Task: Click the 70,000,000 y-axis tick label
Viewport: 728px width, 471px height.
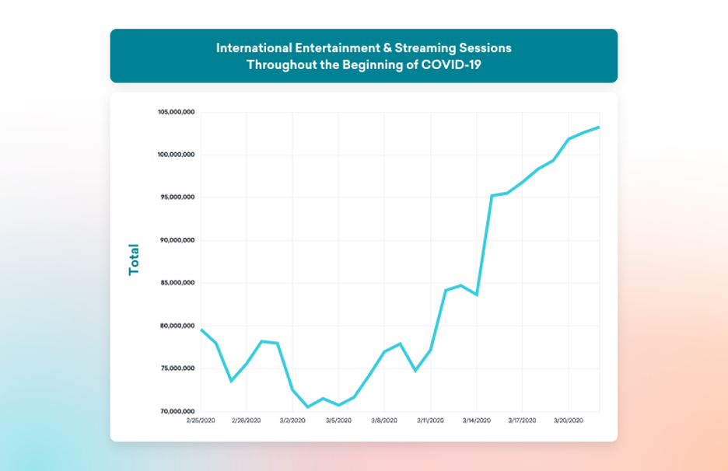Action: point(176,409)
